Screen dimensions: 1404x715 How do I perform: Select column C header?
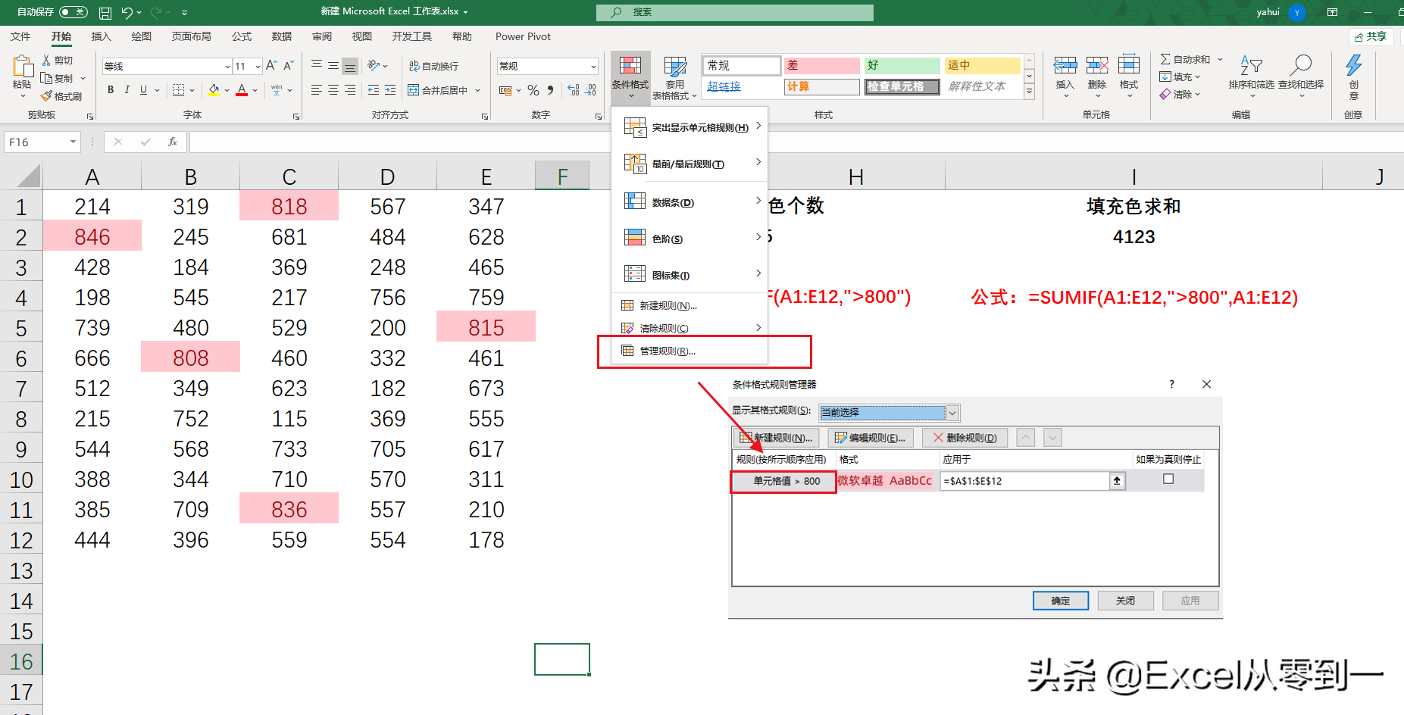click(289, 176)
